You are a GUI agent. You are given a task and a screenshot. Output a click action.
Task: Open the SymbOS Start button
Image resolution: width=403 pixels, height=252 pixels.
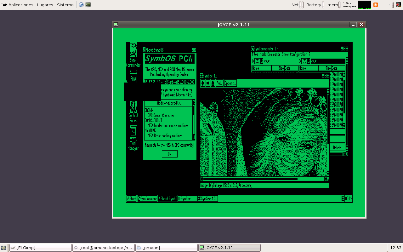pos(131,198)
